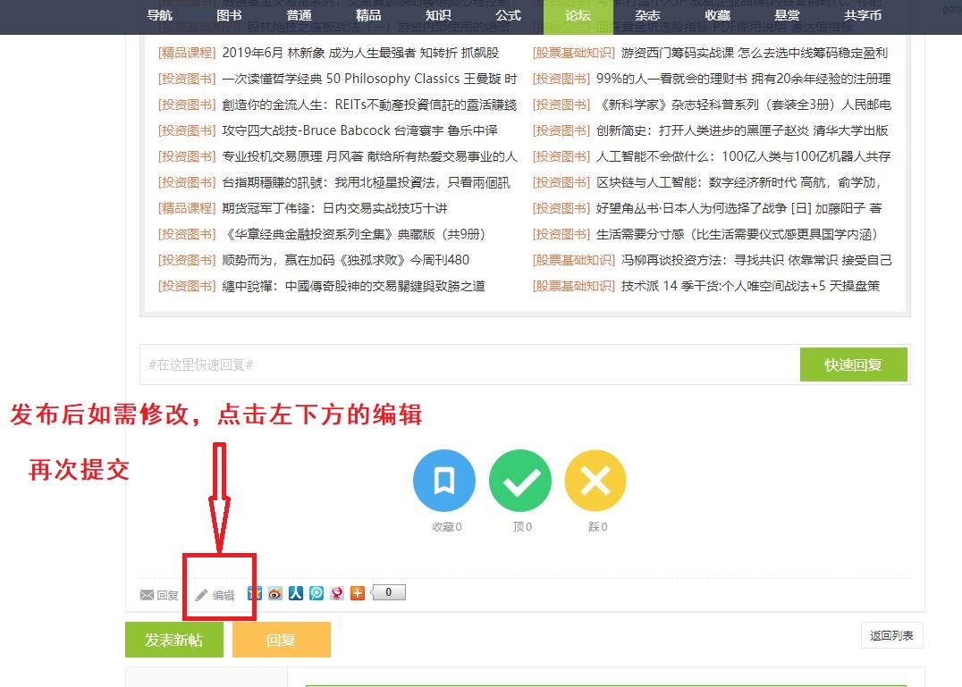Click 返回列表 to return to list

click(891, 635)
